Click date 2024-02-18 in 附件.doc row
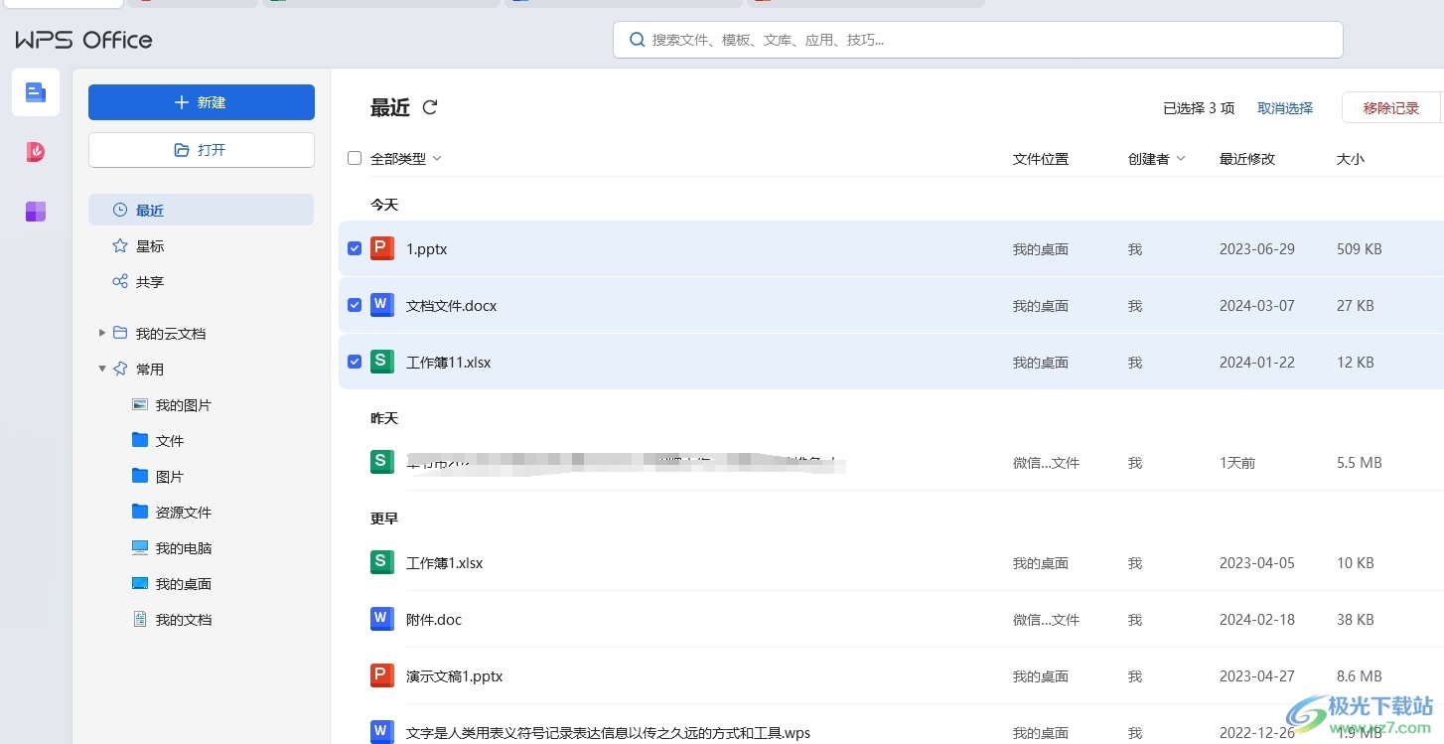1444x744 pixels. pyautogui.click(x=1257, y=620)
